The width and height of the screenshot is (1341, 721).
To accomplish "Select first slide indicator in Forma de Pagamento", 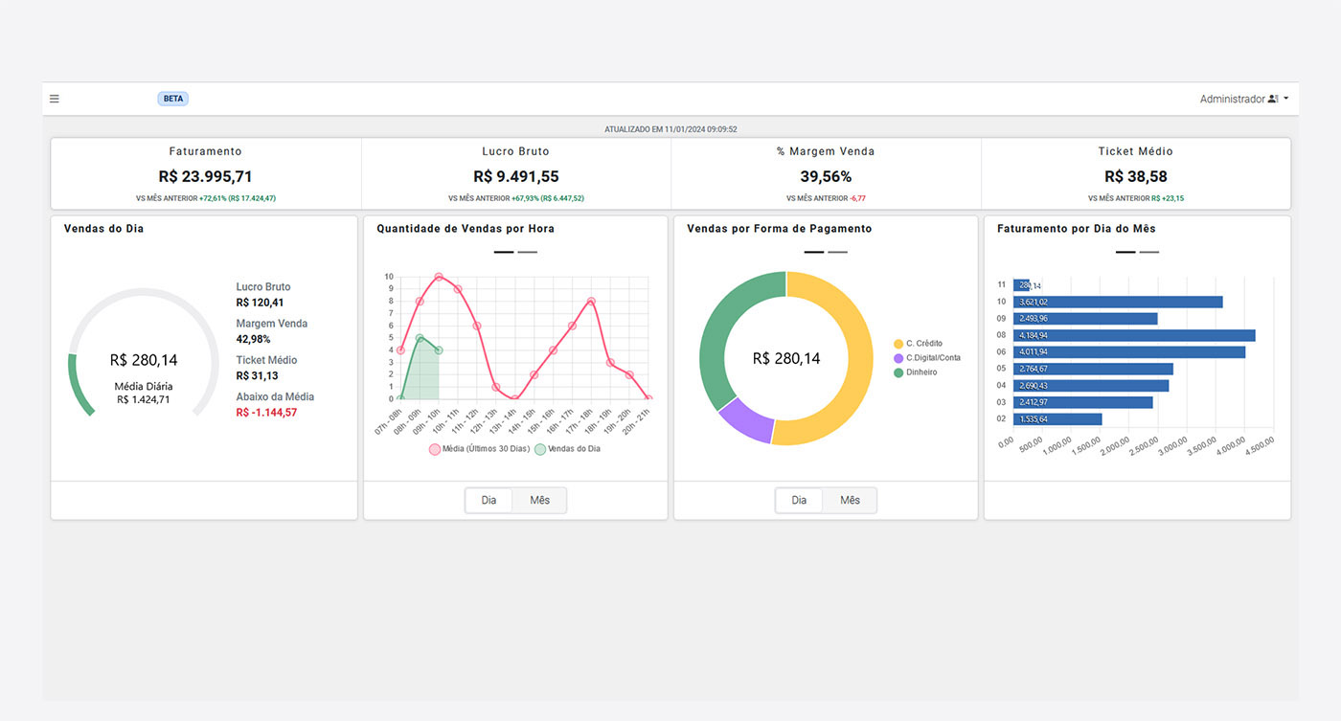I will click(x=814, y=252).
